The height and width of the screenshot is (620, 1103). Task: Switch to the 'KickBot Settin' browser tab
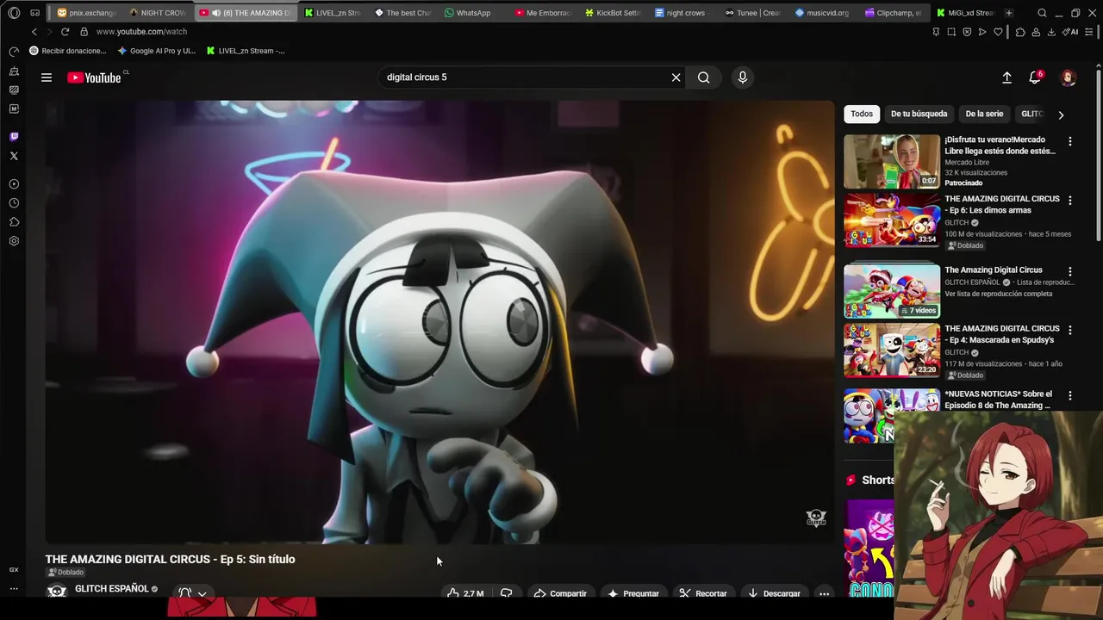tap(613, 13)
